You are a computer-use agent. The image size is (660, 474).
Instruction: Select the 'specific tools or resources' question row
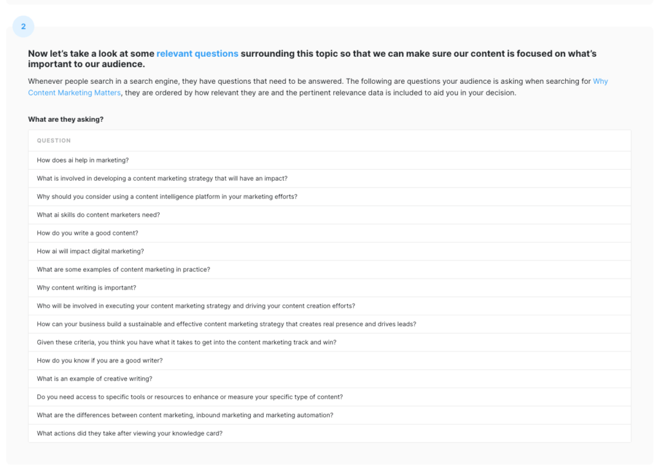(189, 397)
